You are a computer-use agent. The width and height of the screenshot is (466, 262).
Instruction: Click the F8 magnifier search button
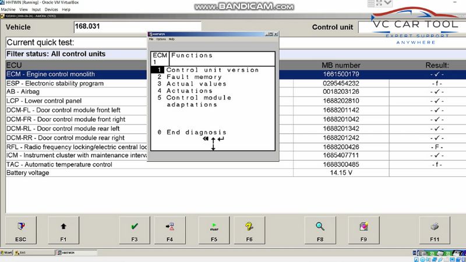[320, 230]
